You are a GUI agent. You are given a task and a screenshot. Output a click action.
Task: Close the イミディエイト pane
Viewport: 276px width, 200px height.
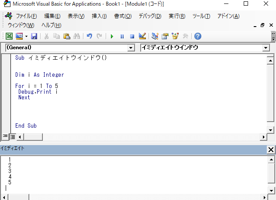tap(271, 150)
